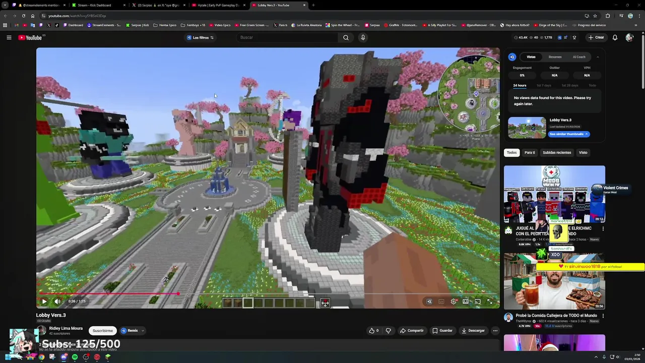Click the Lobby Vers.3 thumbnail in the panel
The height and width of the screenshot is (363, 645).
pyautogui.click(x=527, y=128)
